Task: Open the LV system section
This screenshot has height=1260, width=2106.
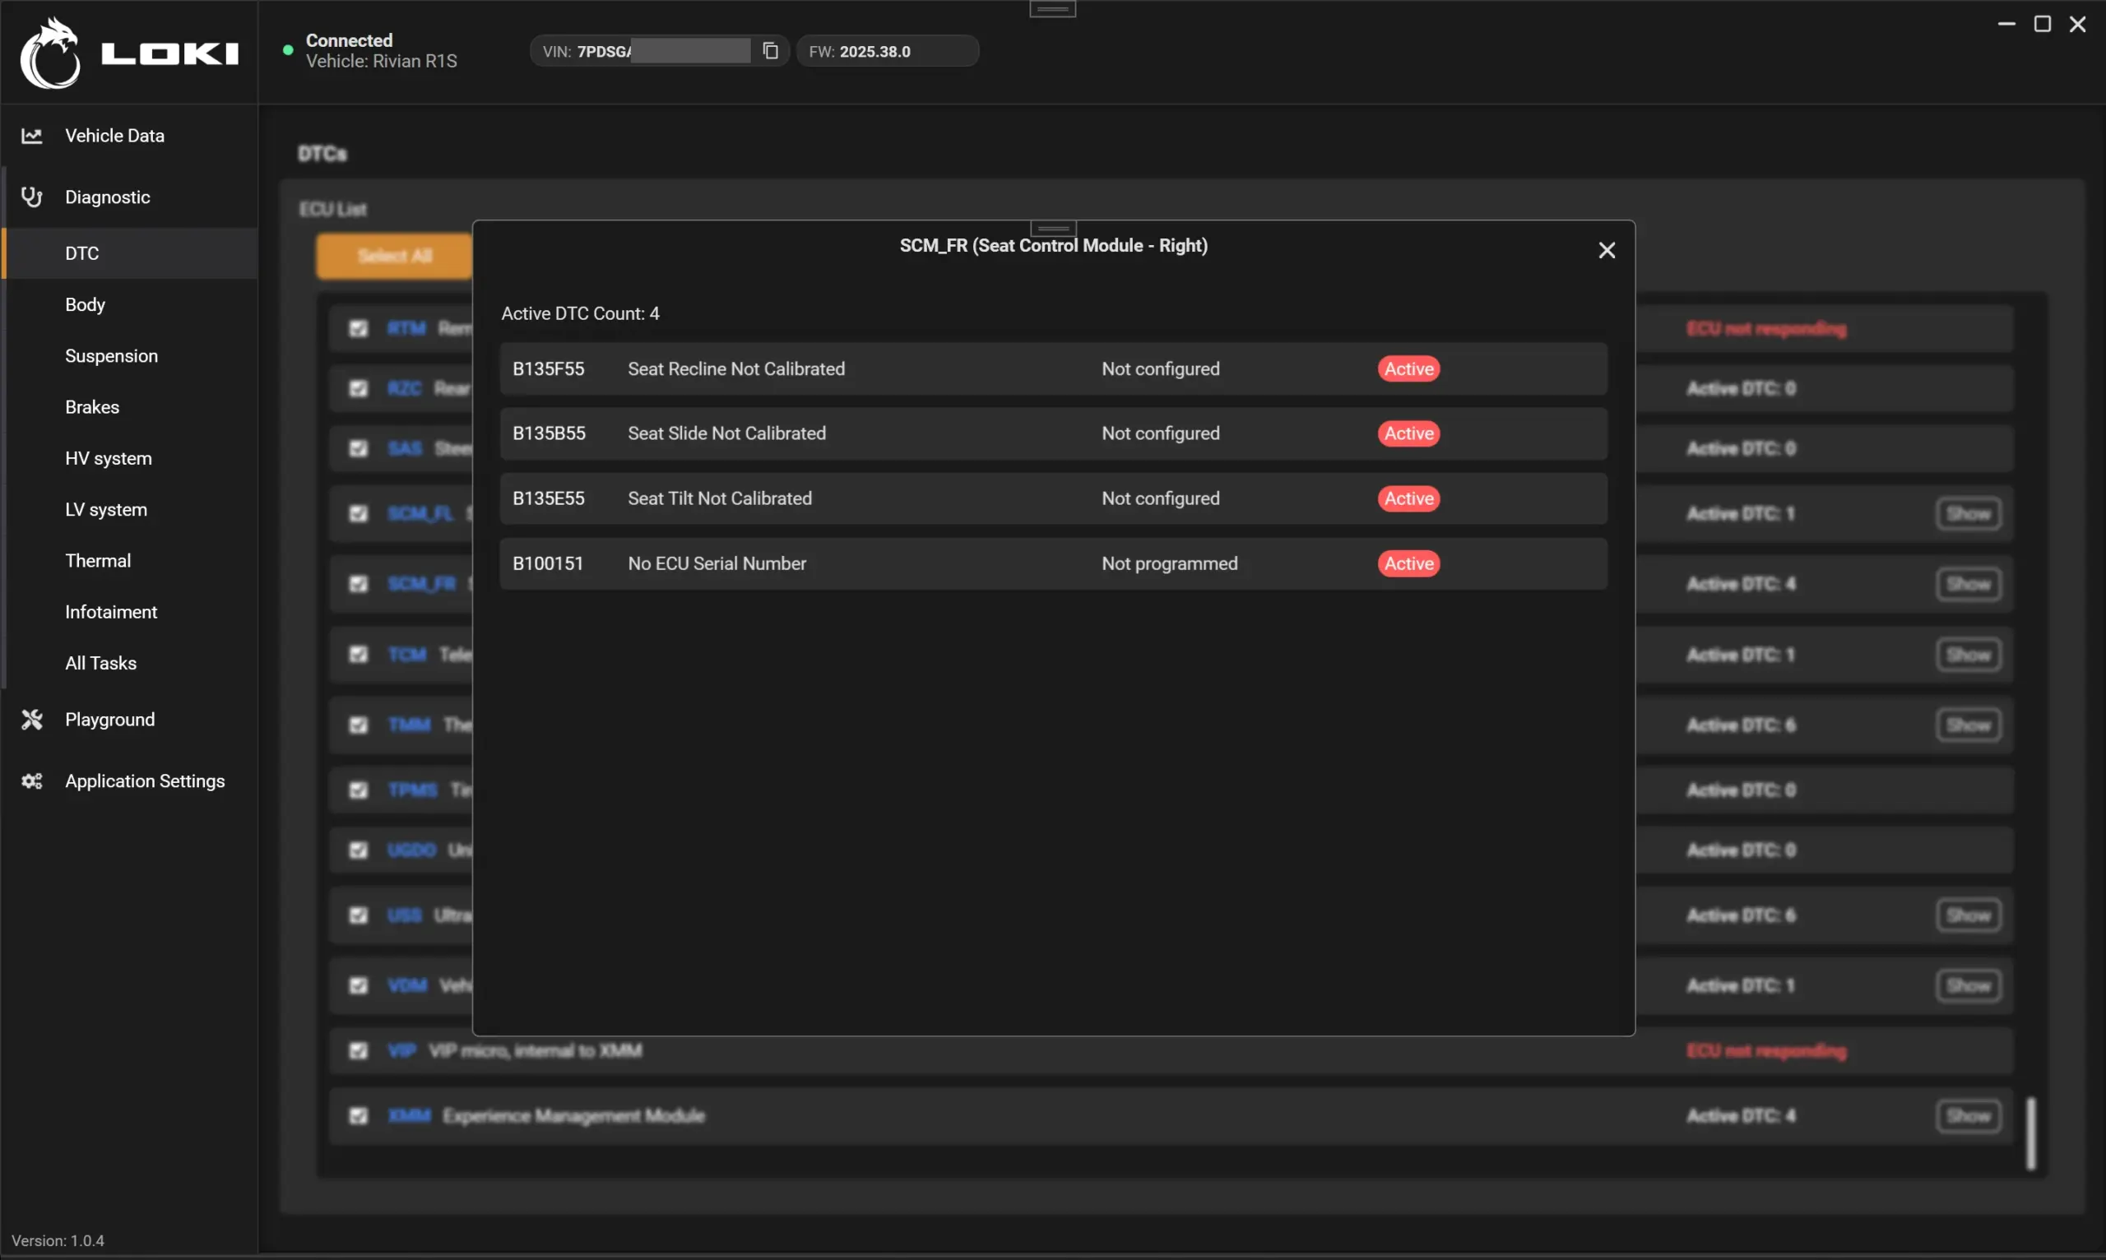Action: pyautogui.click(x=131, y=509)
